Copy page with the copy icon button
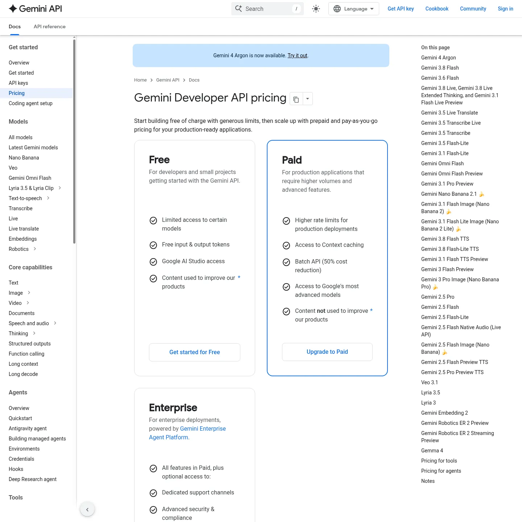This screenshot has width=522, height=522. click(x=296, y=99)
